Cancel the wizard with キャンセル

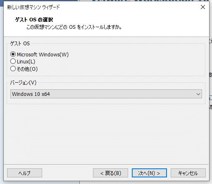click(188, 173)
